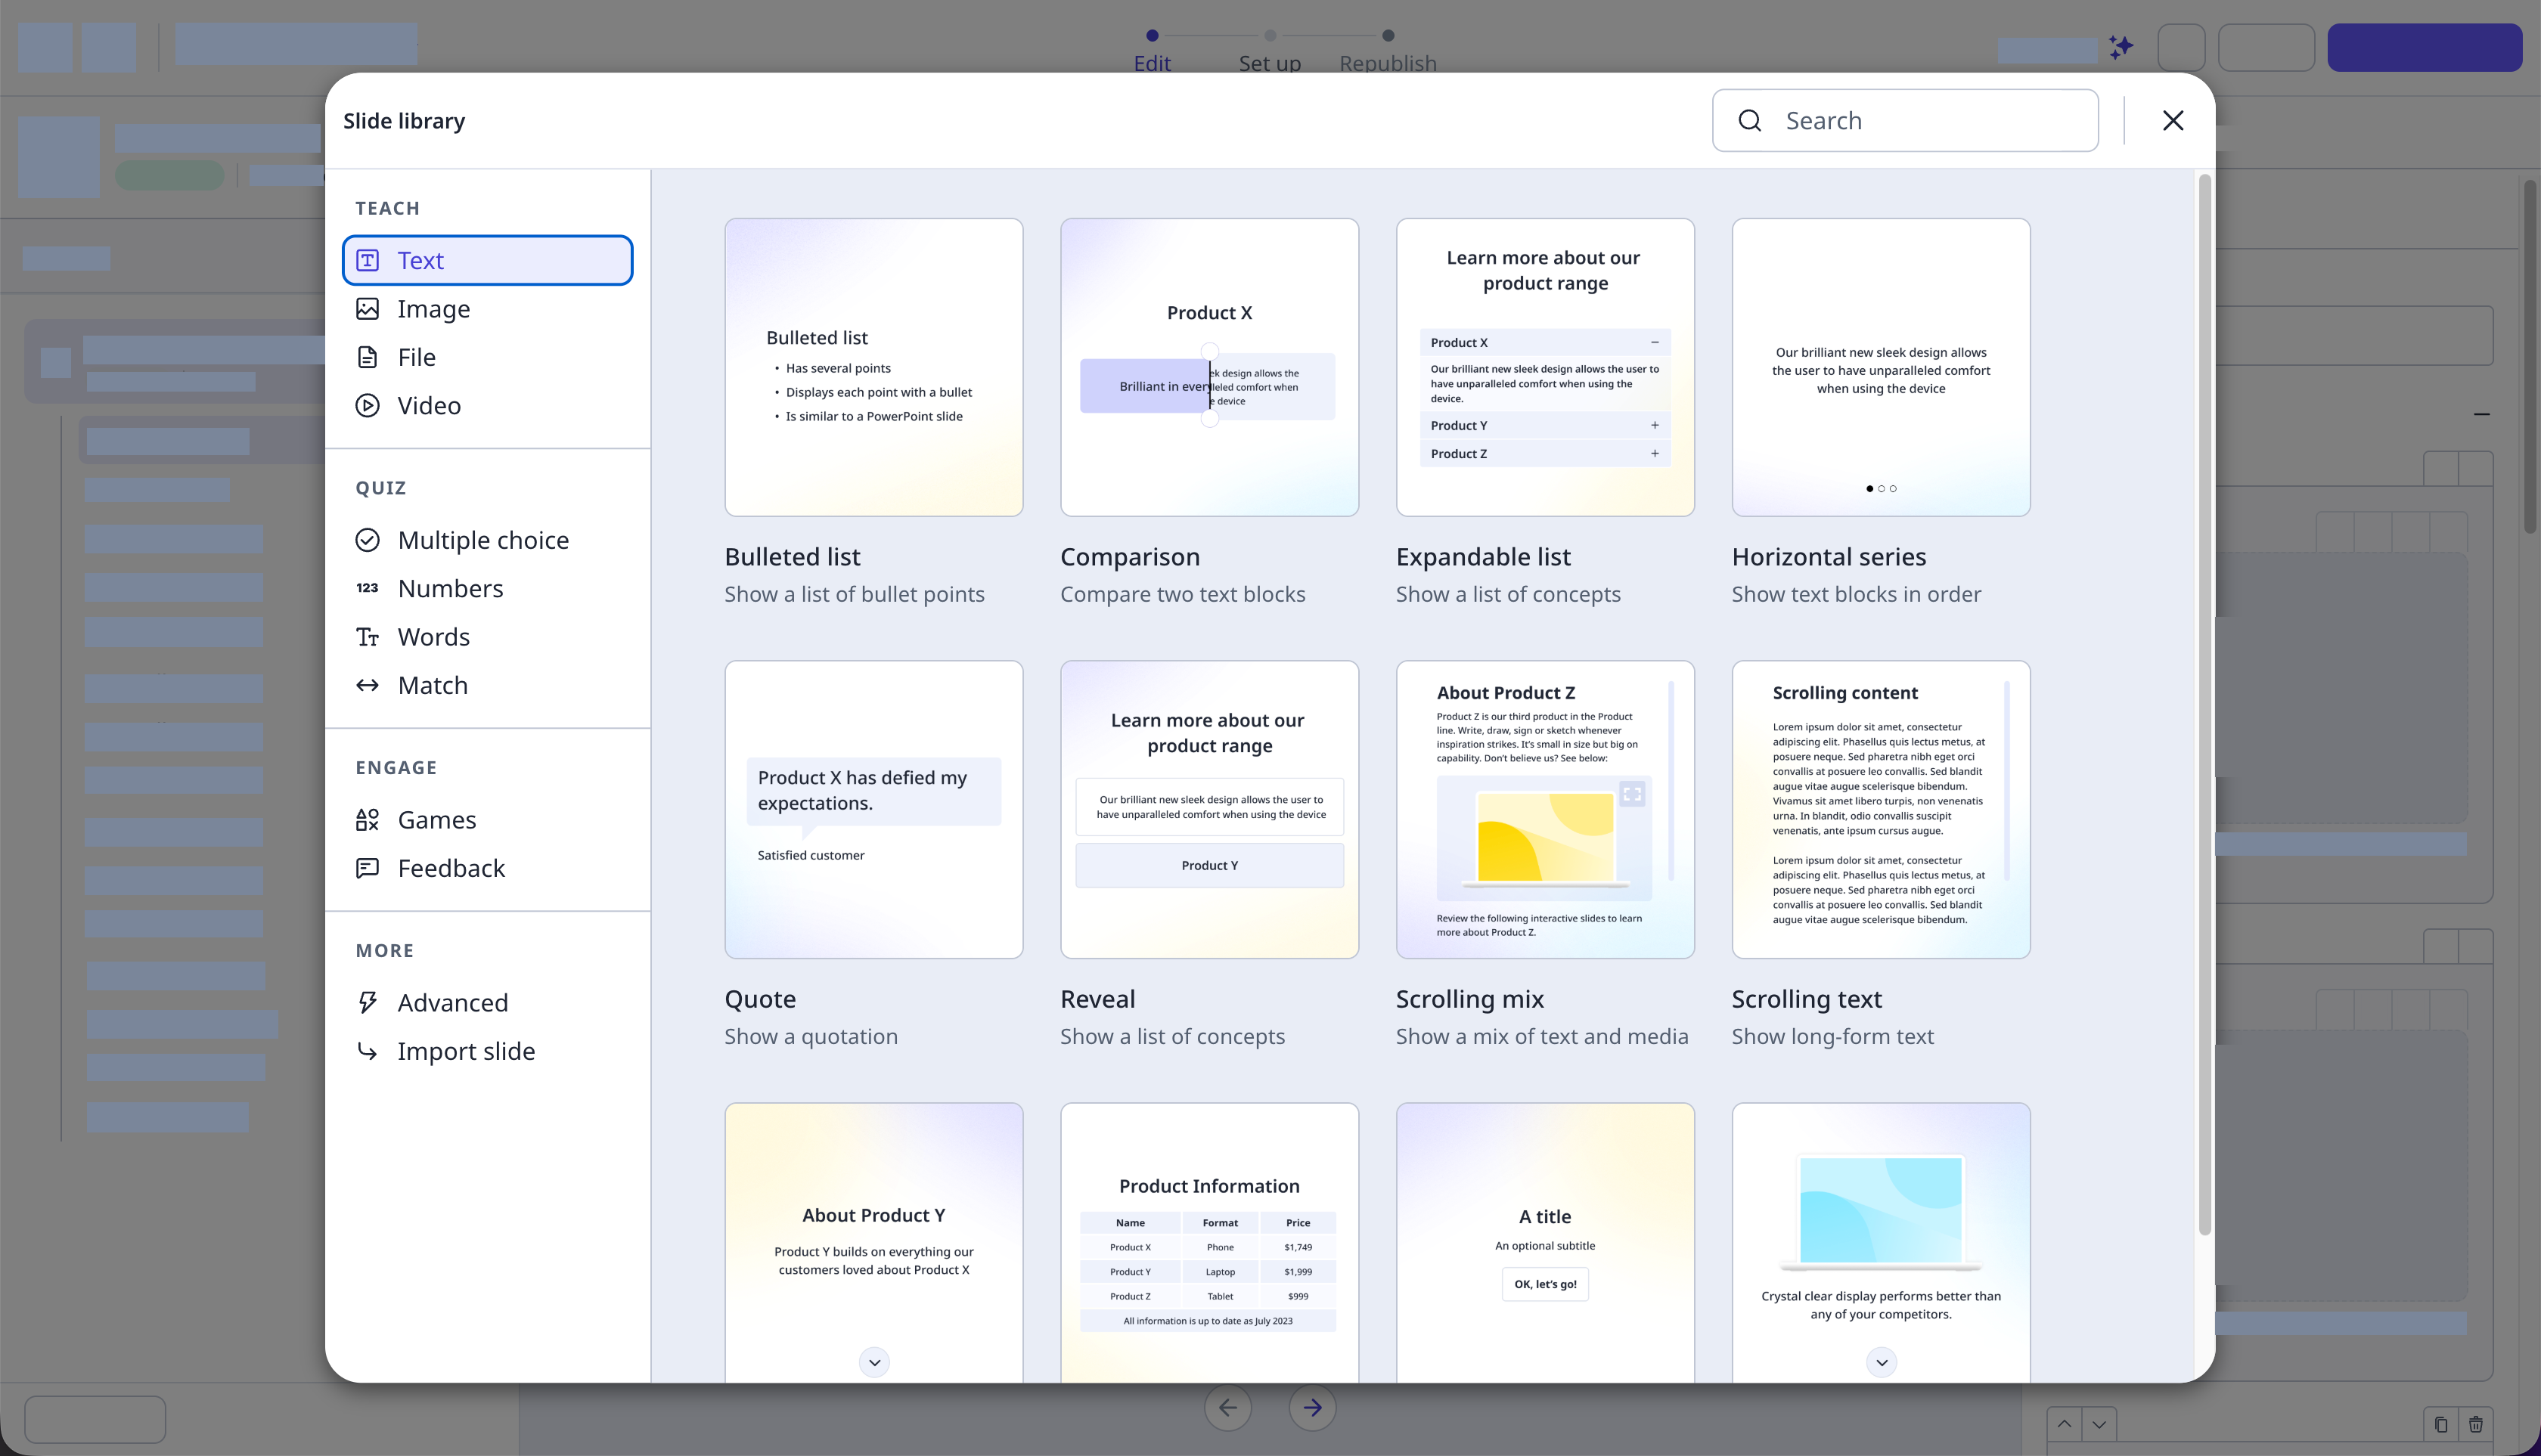Open the File slide category

click(487, 357)
